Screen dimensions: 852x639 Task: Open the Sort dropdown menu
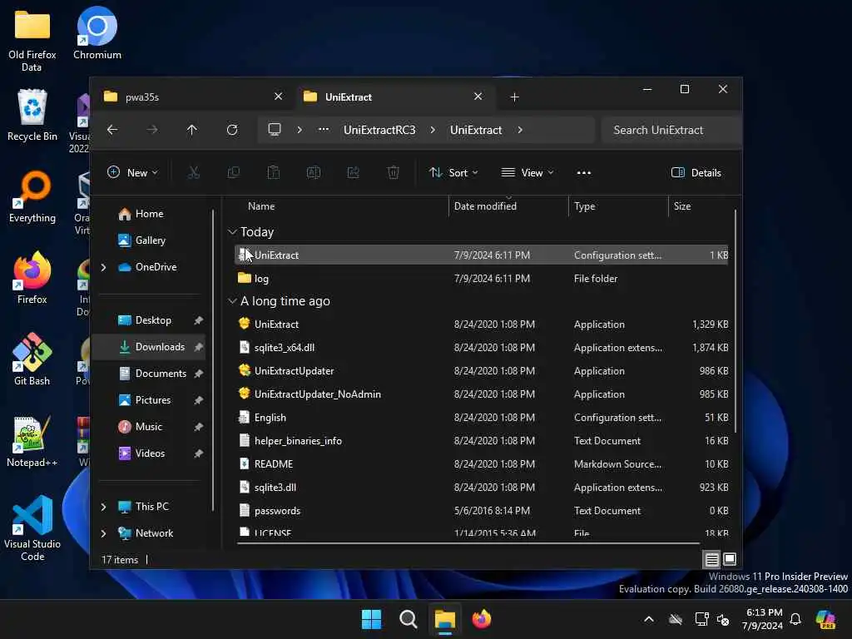pyautogui.click(x=453, y=173)
